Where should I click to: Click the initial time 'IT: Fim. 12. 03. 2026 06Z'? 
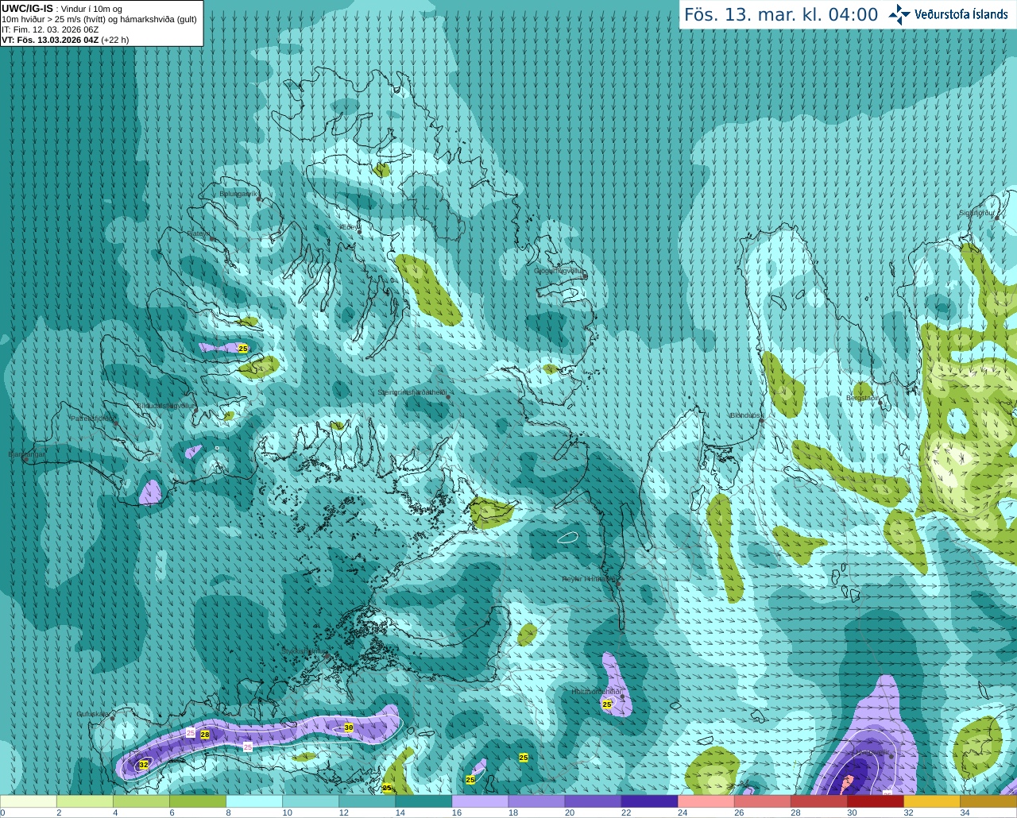click(50, 29)
